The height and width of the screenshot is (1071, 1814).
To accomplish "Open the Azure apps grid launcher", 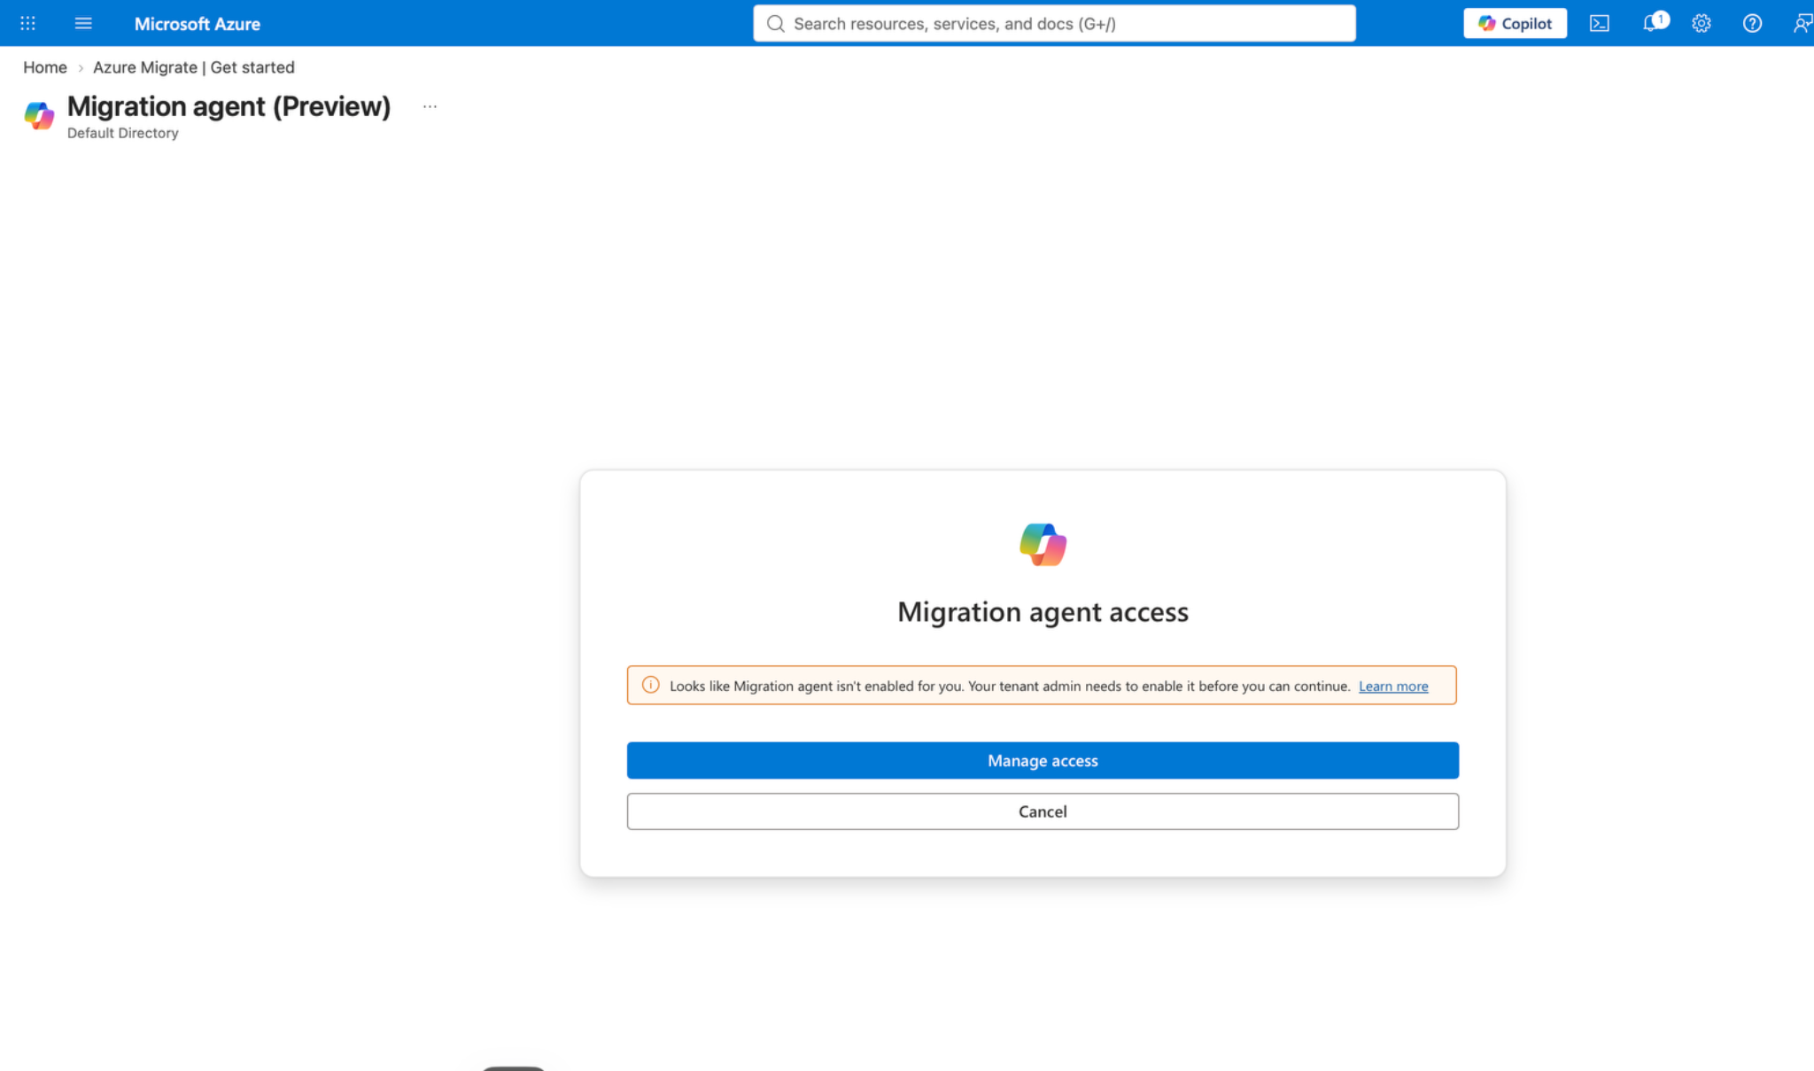I will 27,24.
